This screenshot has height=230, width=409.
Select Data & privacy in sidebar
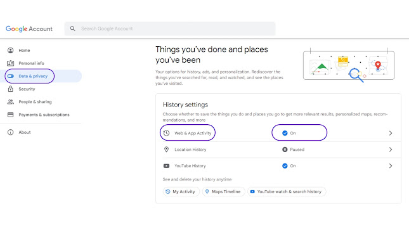(33, 76)
